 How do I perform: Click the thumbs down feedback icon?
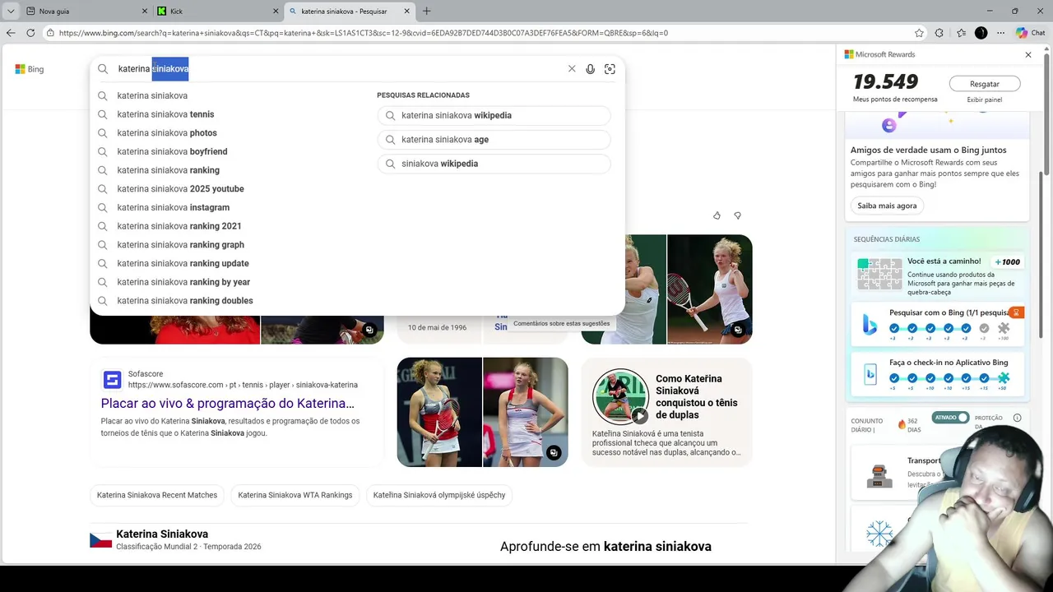click(x=737, y=215)
